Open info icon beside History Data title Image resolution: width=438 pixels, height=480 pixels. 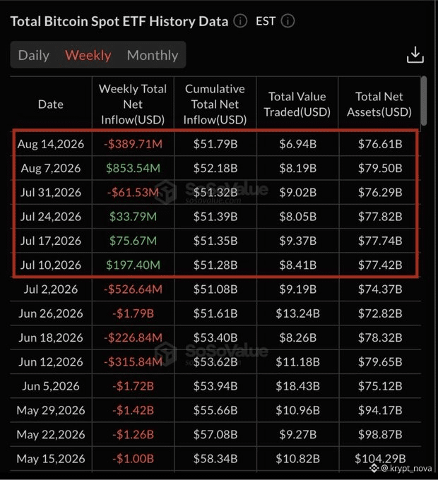pos(240,21)
